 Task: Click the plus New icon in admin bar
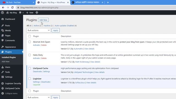pyautogui.click(x=27, y=13)
